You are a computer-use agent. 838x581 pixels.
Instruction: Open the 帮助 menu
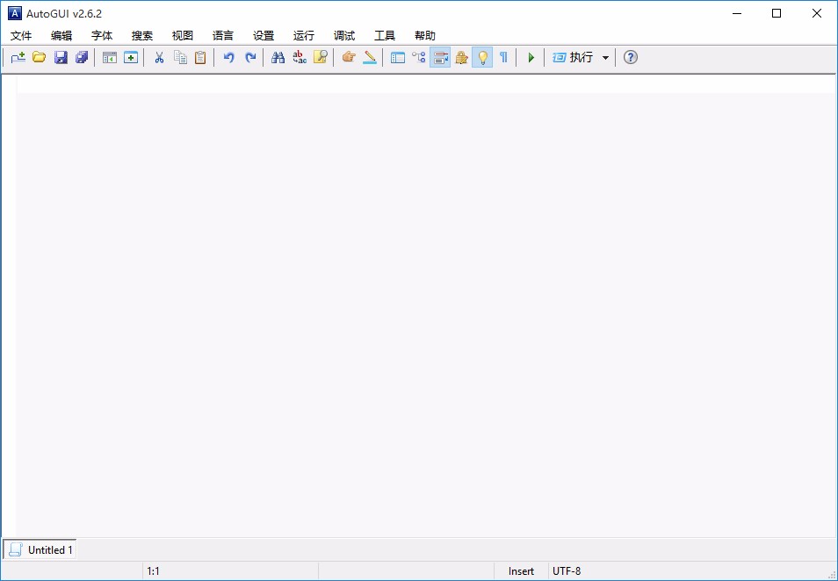(x=425, y=36)
